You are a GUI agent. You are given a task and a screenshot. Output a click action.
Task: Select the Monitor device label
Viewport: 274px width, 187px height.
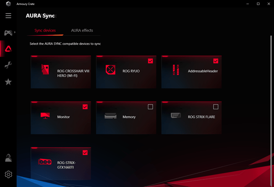click(x=63, y=117)
